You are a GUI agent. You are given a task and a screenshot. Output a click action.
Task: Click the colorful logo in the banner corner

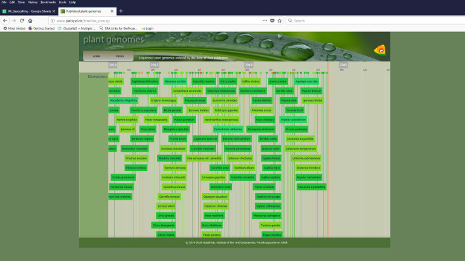coord(380,50)
